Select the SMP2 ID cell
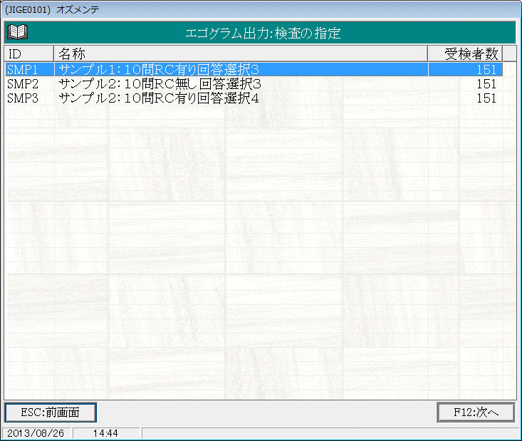522x441 pixels. tap(30, 84)
